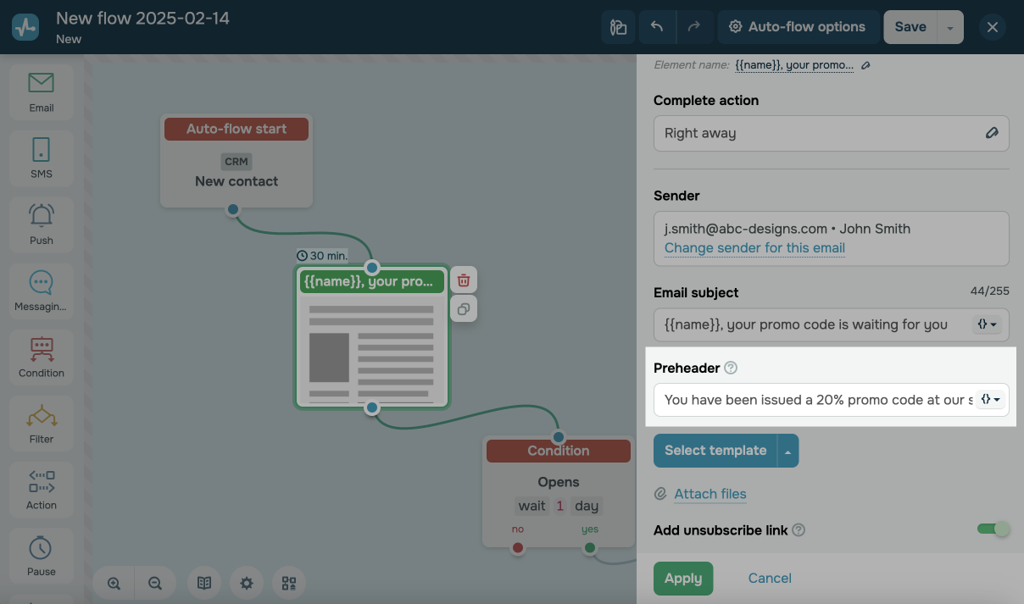Select the Condition Opens node
1024x604 pixels.
pos(559,492)
